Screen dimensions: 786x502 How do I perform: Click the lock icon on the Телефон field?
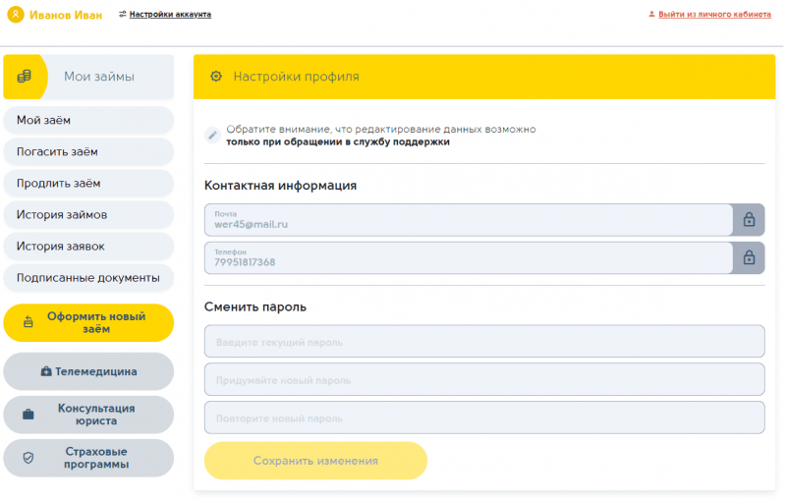749,257
